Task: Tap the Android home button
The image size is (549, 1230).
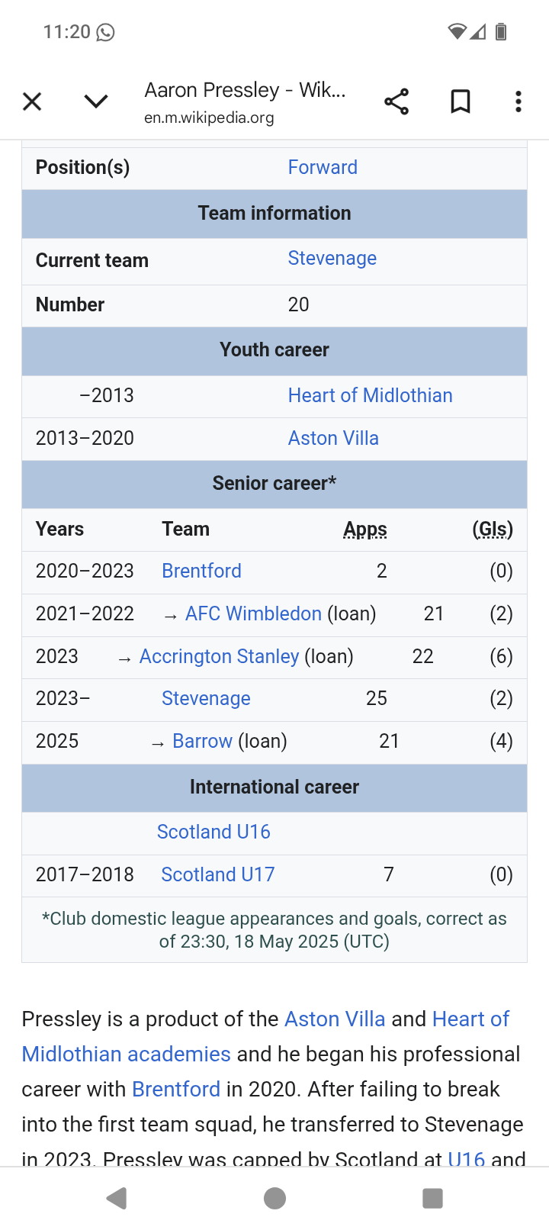Action: click(x=274, y=1199)
